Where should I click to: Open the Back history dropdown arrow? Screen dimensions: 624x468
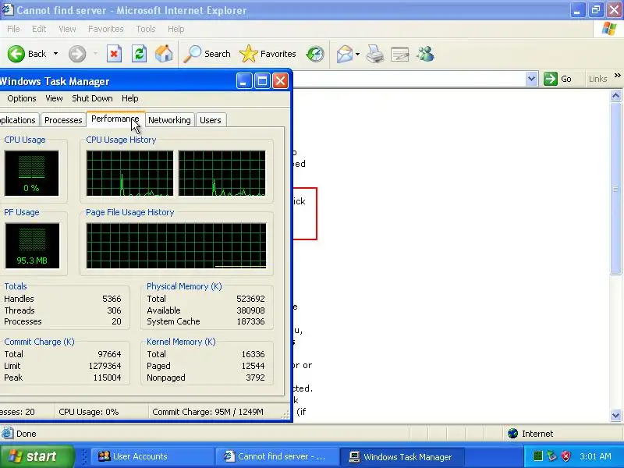point(55,54)
